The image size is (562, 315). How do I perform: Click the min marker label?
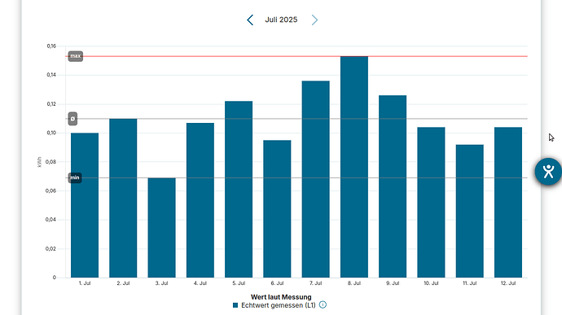(x=75, y=177)
